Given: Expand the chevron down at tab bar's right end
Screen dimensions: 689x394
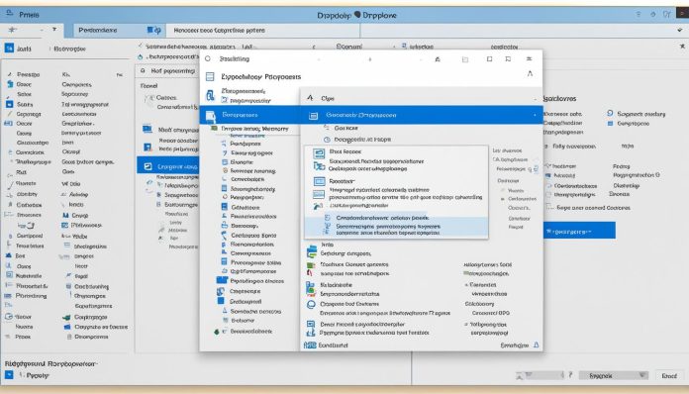Looking at the screenshot, I should (x=680, y=31).
